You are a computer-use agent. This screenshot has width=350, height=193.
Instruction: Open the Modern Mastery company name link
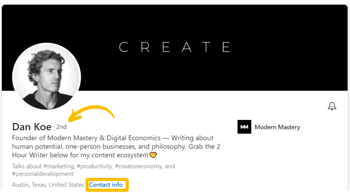tap(277, 127)
